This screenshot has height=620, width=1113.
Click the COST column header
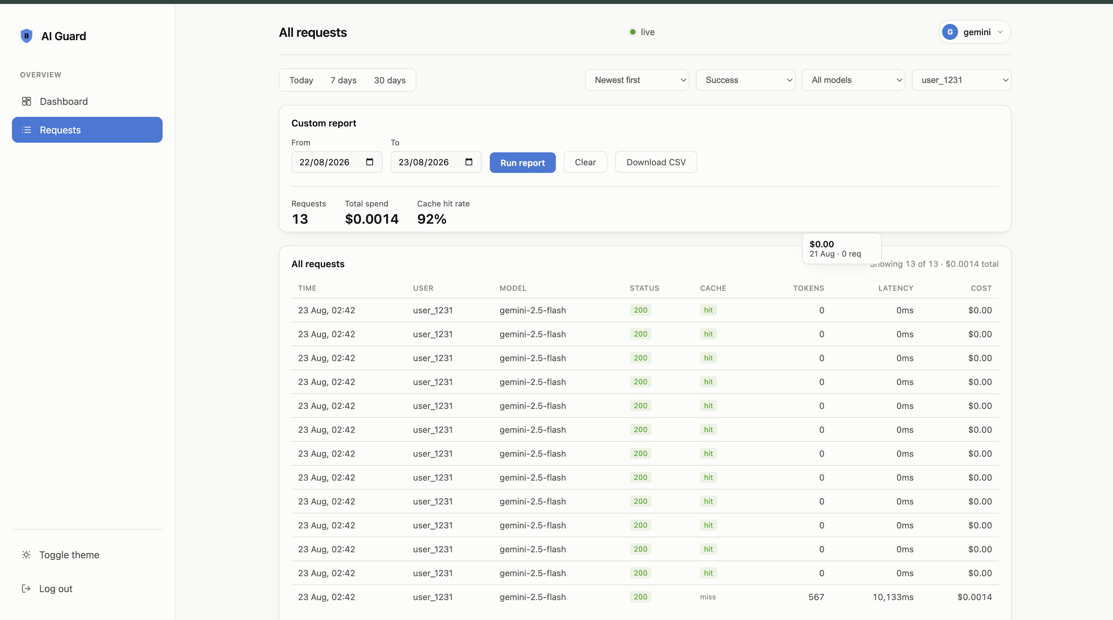[x=981, y=288]
